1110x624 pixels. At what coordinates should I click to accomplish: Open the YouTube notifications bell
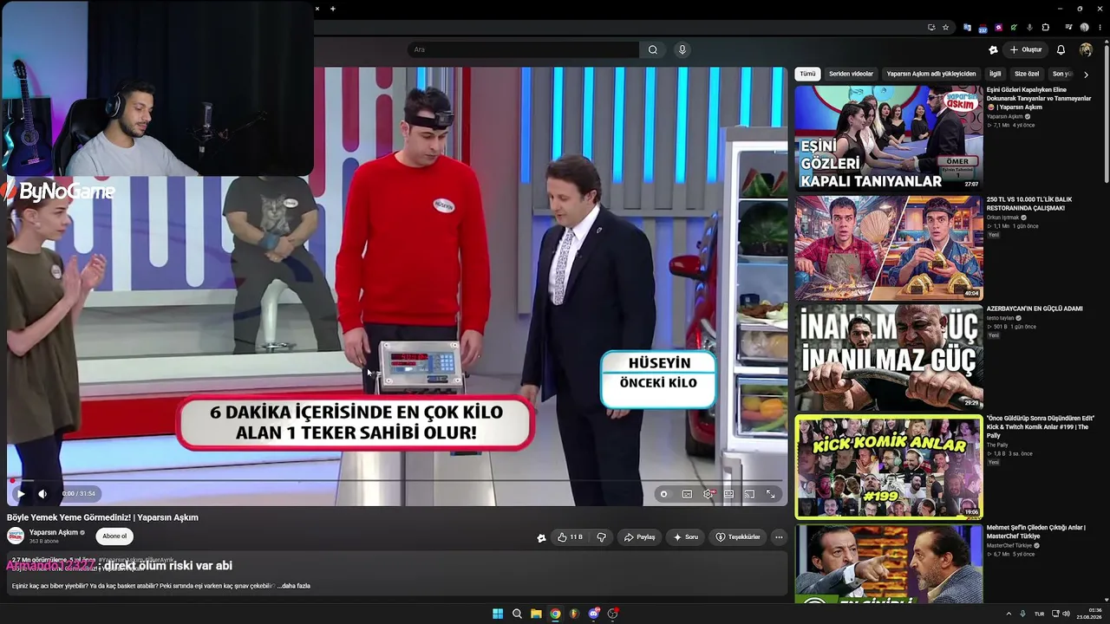[x=1061, y=49]
